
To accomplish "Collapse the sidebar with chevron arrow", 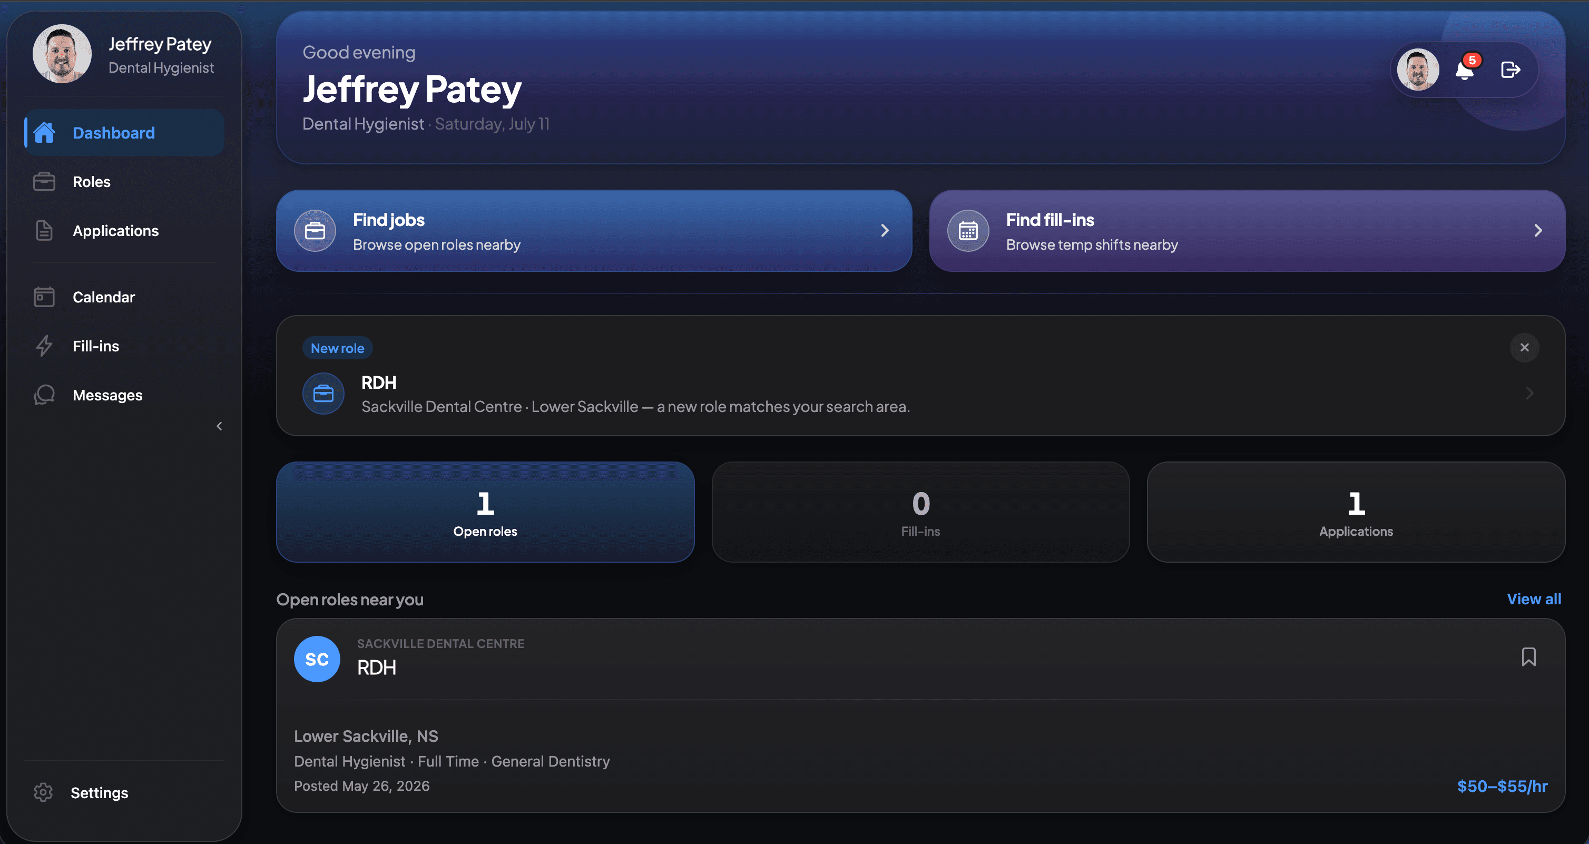I will tap(219, 426).
